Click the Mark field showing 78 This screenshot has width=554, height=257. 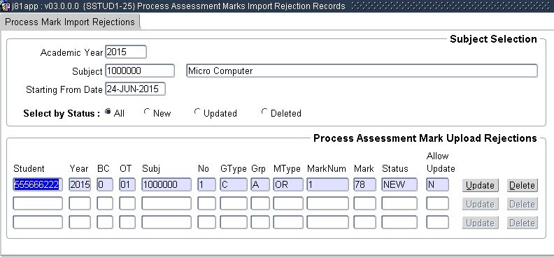point(364,185)
